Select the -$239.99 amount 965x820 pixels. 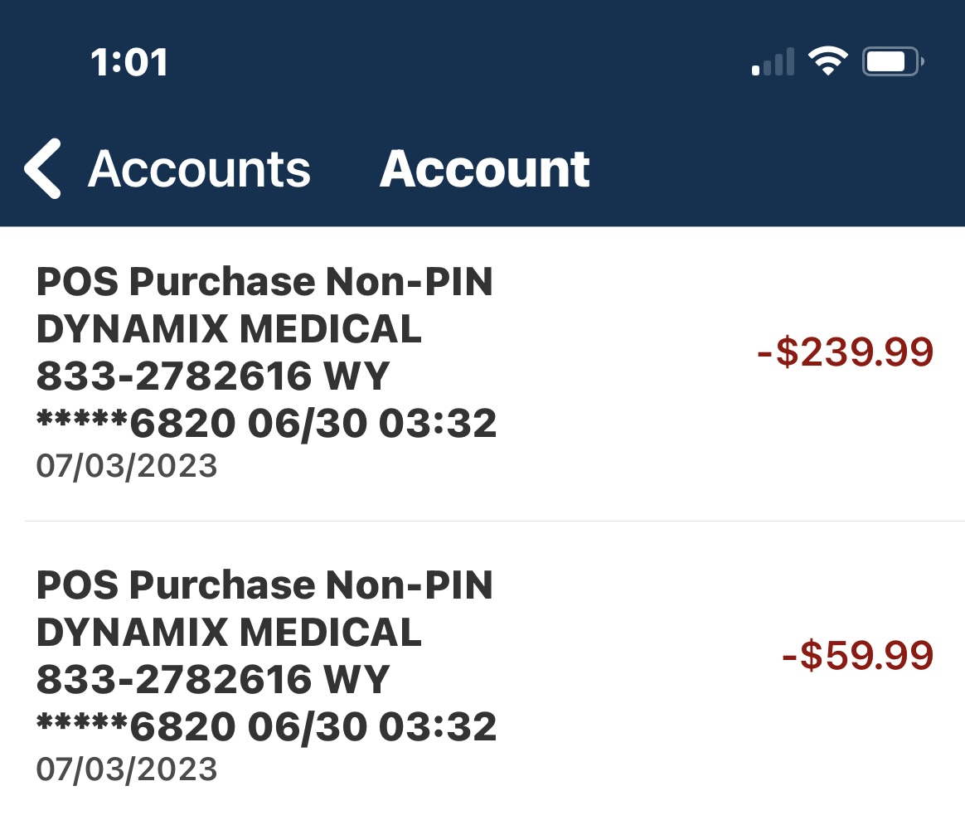click(845, 352)
